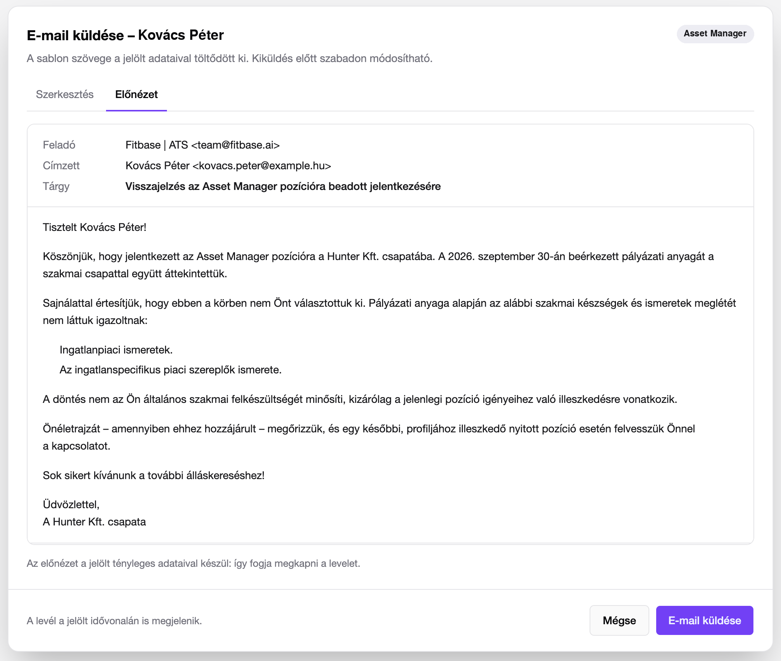
Task: Click the Tárgy label
Action: (x=56, y=187)
